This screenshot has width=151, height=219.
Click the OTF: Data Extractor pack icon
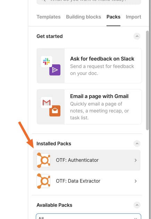(x=43, y=181)
